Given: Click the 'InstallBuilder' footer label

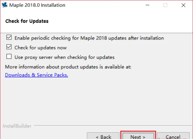Looking at the screenshot, I should coord(17,126).
